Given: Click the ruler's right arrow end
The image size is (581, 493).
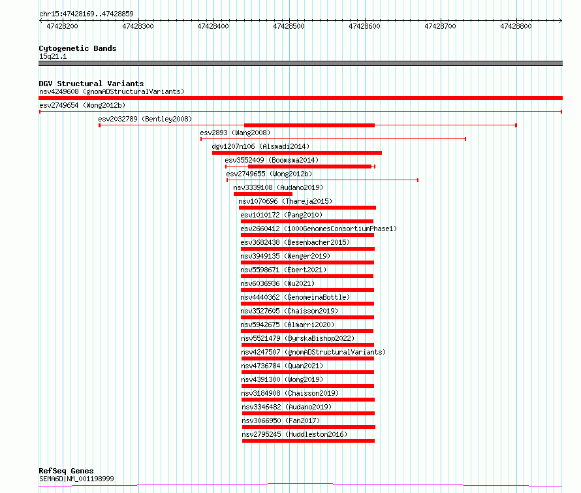Looking at the screenshot, I should pos(561,21).
